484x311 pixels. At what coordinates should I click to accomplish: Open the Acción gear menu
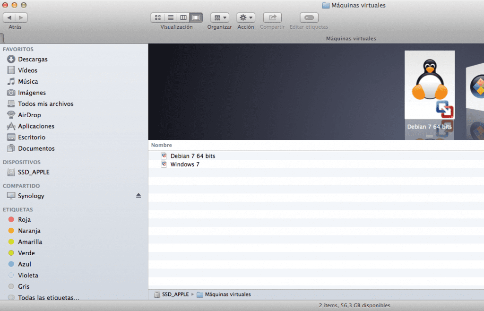click(246, 17)
